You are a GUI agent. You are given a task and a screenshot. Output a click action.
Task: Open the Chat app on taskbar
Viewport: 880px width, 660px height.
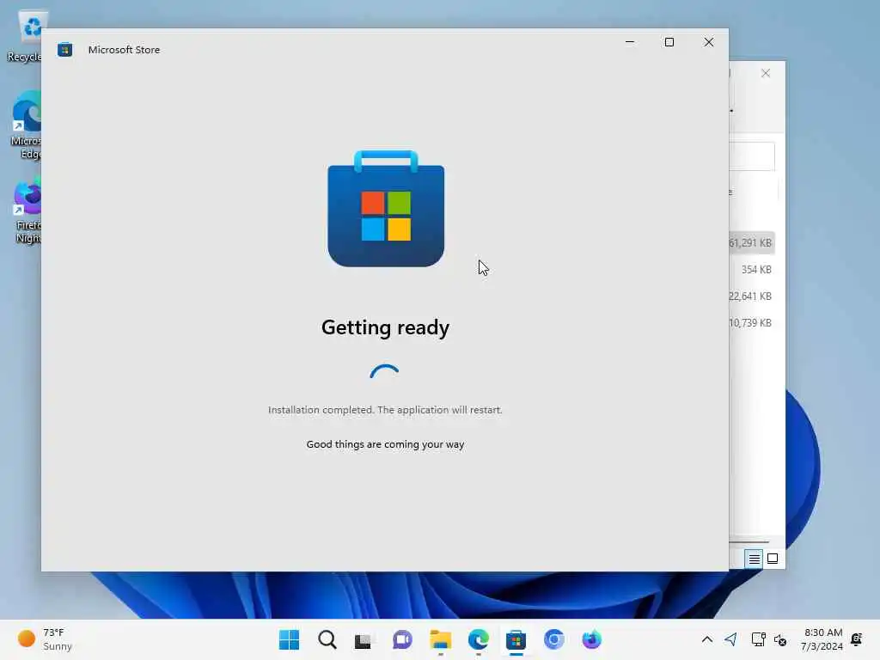pos(402,639)
